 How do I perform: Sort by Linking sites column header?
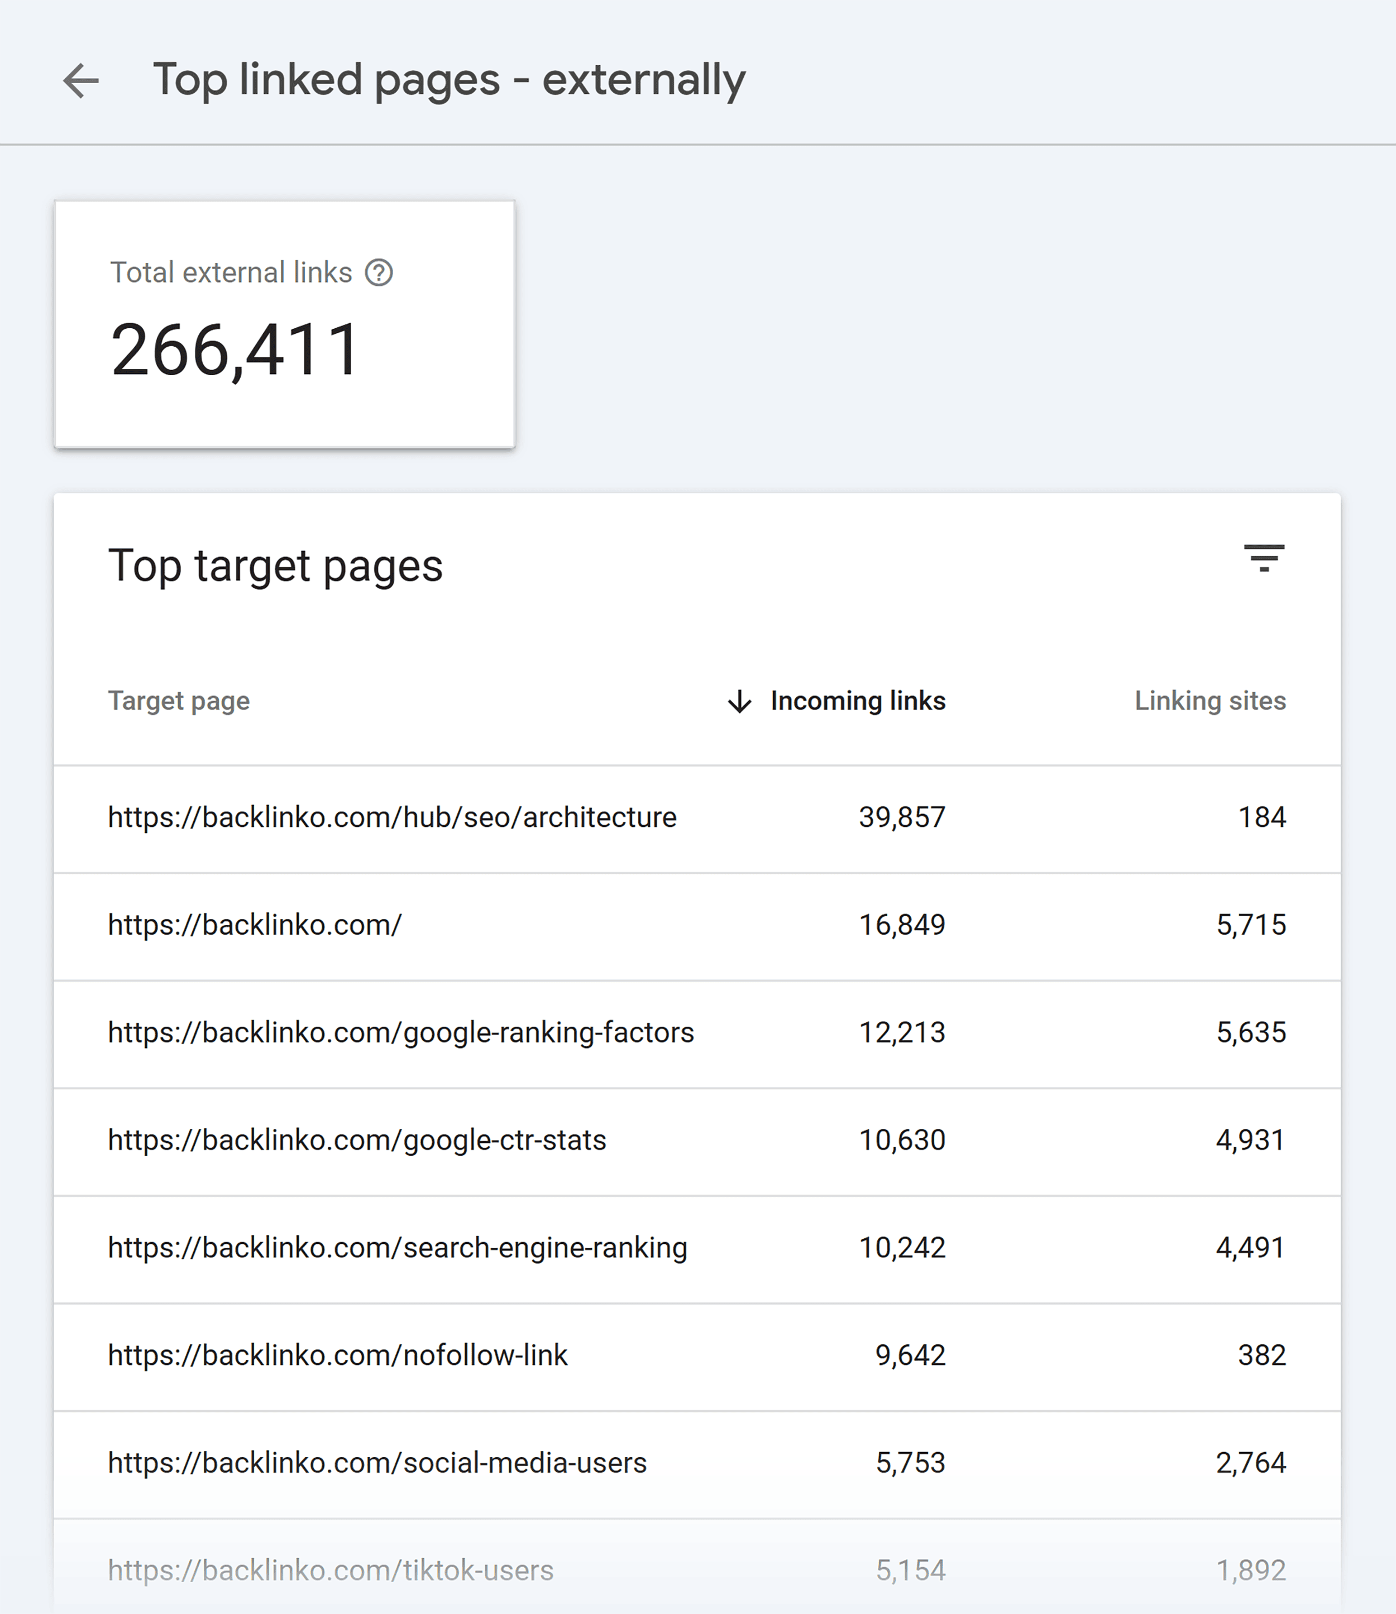tap(1210, 700)
